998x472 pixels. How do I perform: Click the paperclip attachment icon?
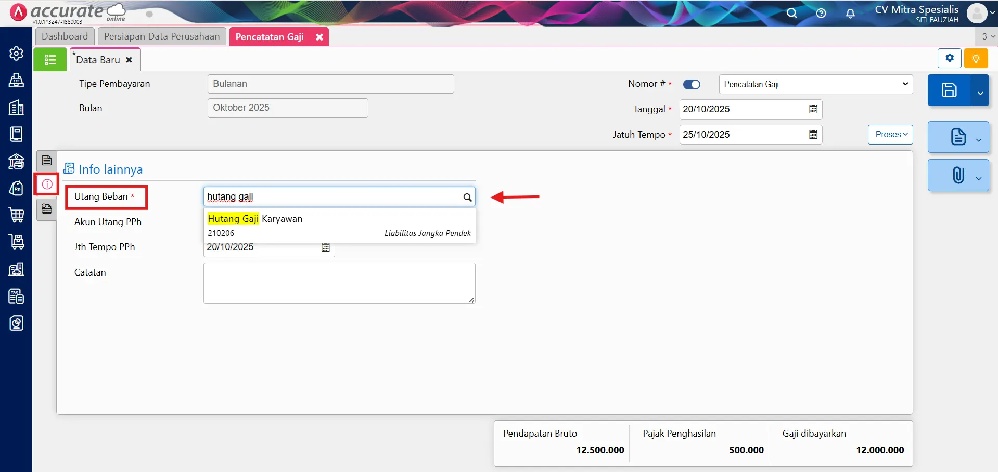[x=958, y=176]
